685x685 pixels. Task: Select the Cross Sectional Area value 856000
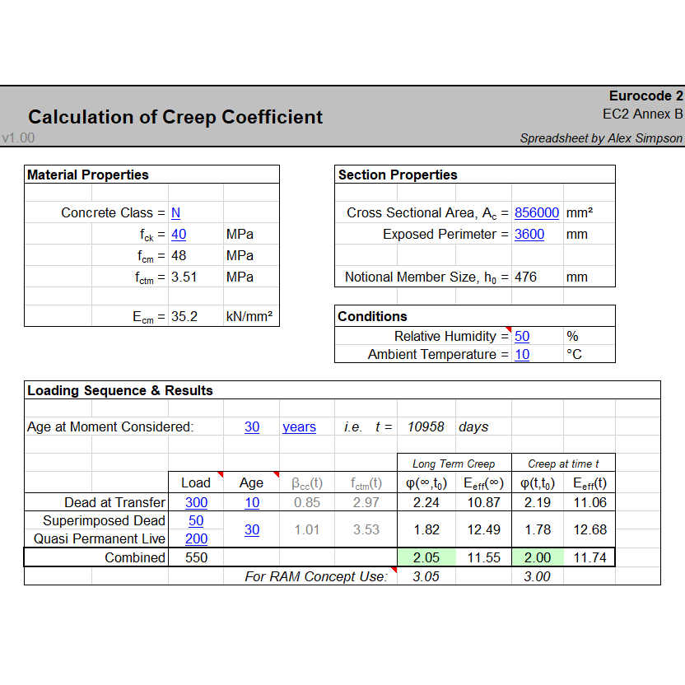click(537, 212)
